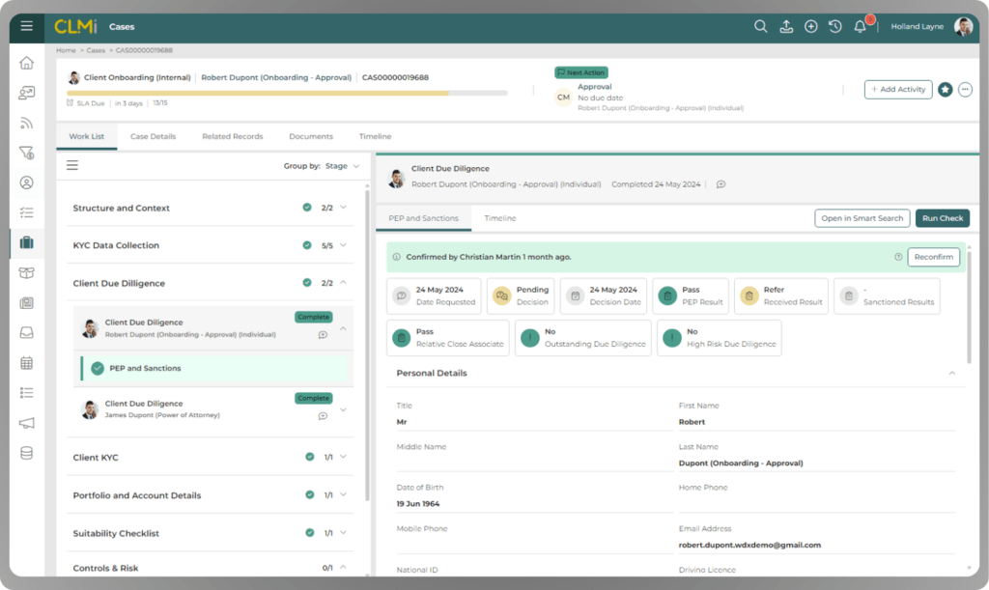Open the hamburger menu in the top bar
The image size is (989, 590).
(26, 26)
